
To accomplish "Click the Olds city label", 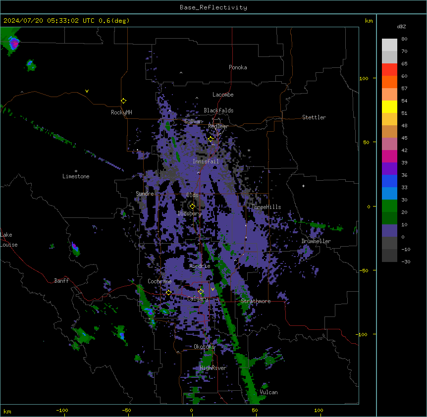I will point(192,195).
